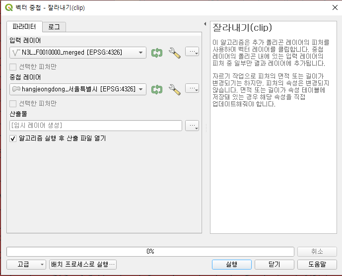Click browse button beside 중첩 레이어 combo

coord(192,89)
